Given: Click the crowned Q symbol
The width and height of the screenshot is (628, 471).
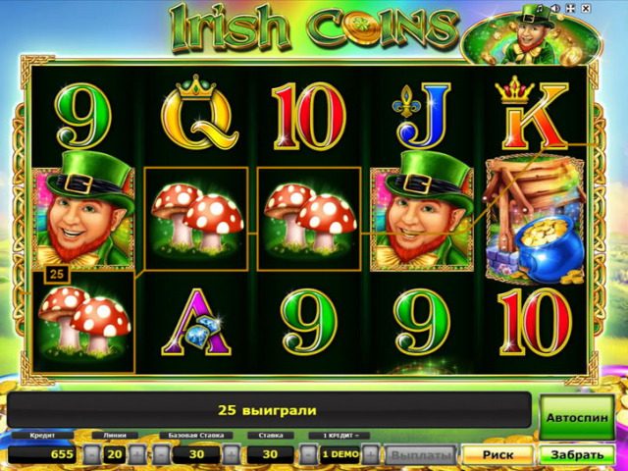Looking at the screenshot, I should point(199,112).
